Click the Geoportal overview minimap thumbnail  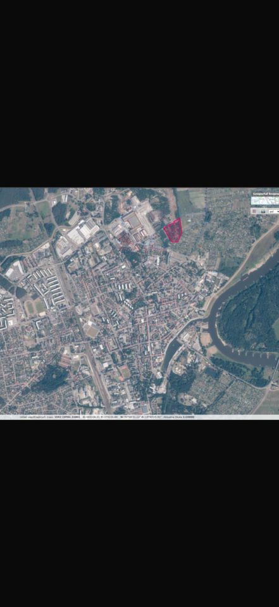coord(265,200)
